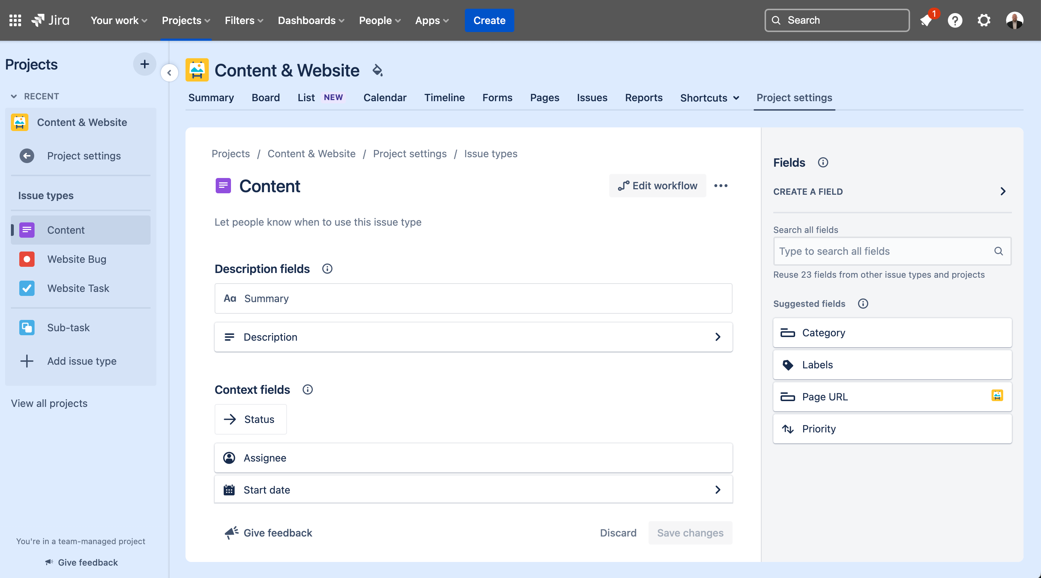Expand the Start date field options
The width and height of the screenshot is (1041, 578).
tap(718, 490)
